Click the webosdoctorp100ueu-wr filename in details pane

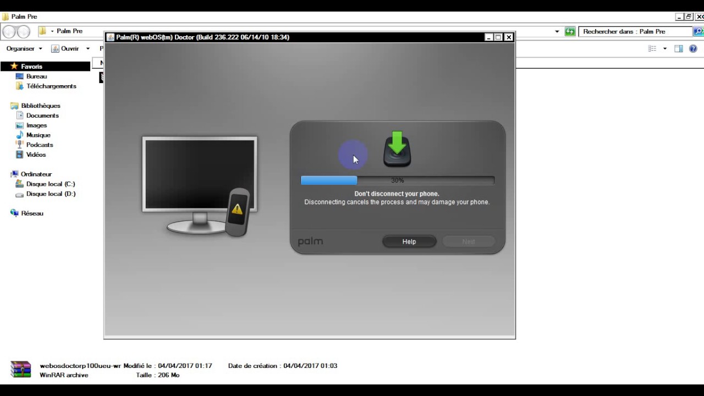80,366
